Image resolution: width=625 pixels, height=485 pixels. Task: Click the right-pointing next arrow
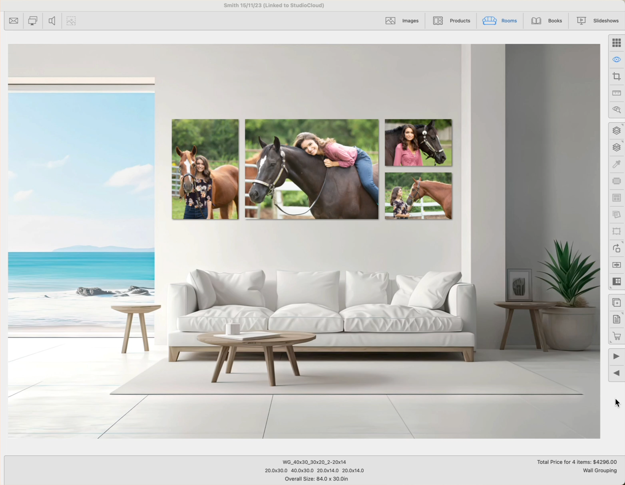point(617,356)
